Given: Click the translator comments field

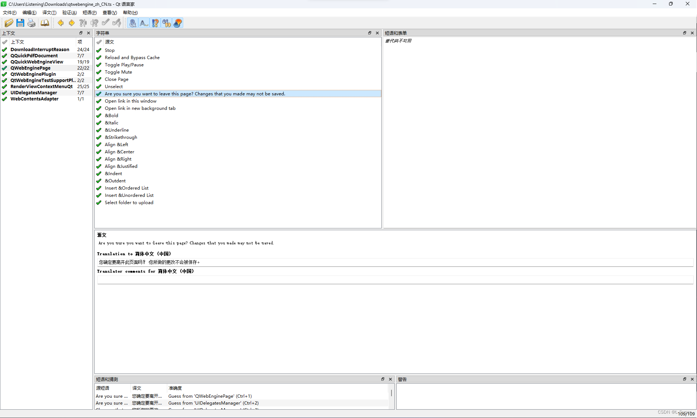Looking at the screenshot, I should click(395, 280).
